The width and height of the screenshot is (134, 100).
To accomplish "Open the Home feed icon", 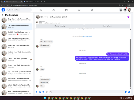I will pyautogui.click(x=41, y=10).
